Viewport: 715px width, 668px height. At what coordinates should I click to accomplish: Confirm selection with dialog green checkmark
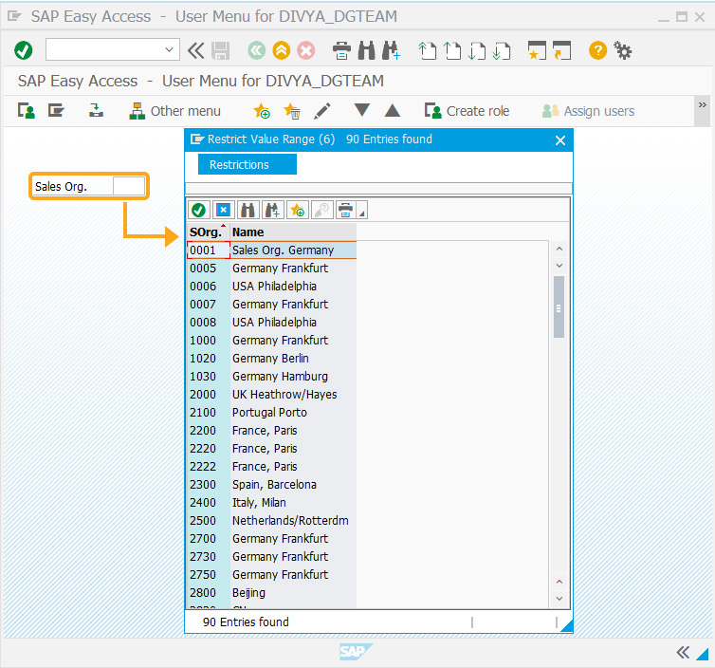[199, 211]
